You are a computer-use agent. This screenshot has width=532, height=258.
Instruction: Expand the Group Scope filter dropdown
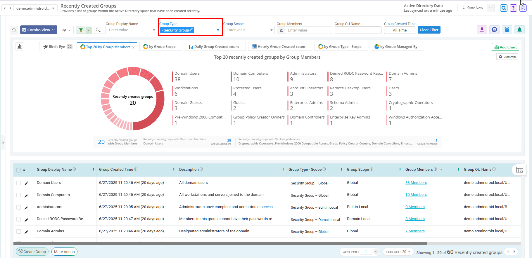[271, 30]
